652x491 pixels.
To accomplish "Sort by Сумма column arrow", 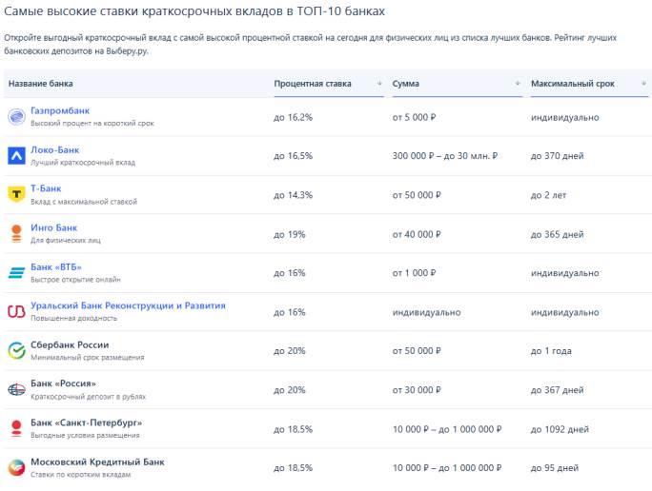I will pos(518,84).
